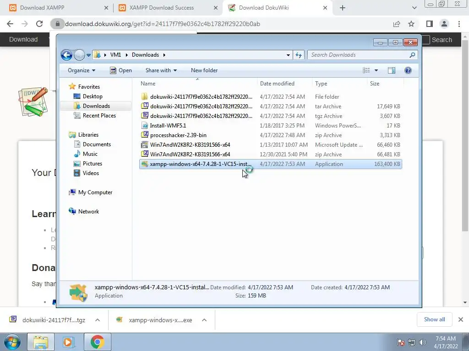Image resolution: width=469 pixels, height=351 pixels.
Task: Click the Chrome address bar URL
Action: (163, 24)
